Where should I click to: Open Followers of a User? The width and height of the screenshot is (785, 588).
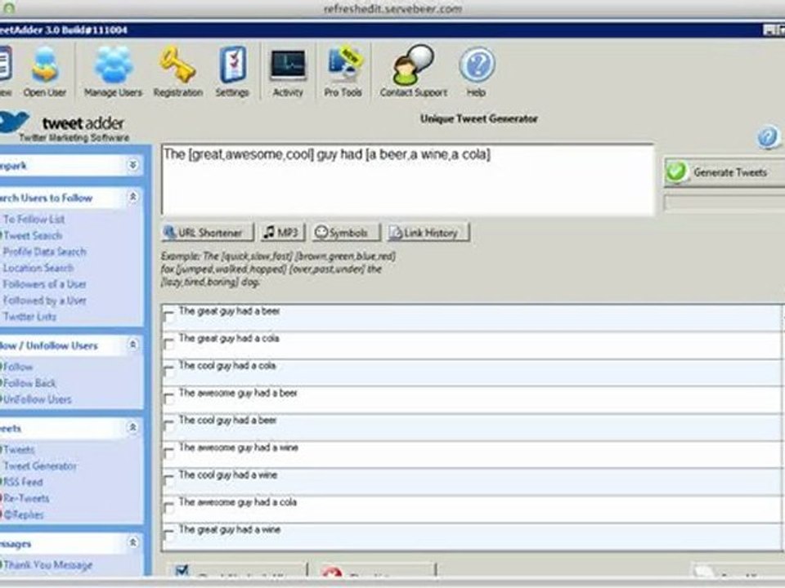44,284
